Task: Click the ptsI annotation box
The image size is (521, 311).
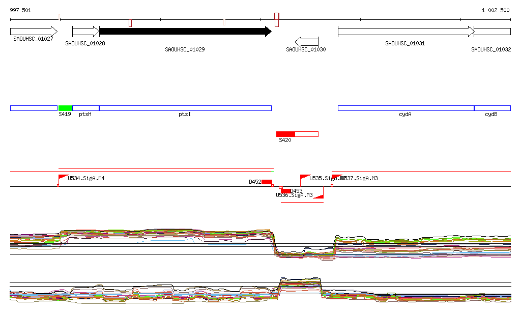Action: pos(185,108)
